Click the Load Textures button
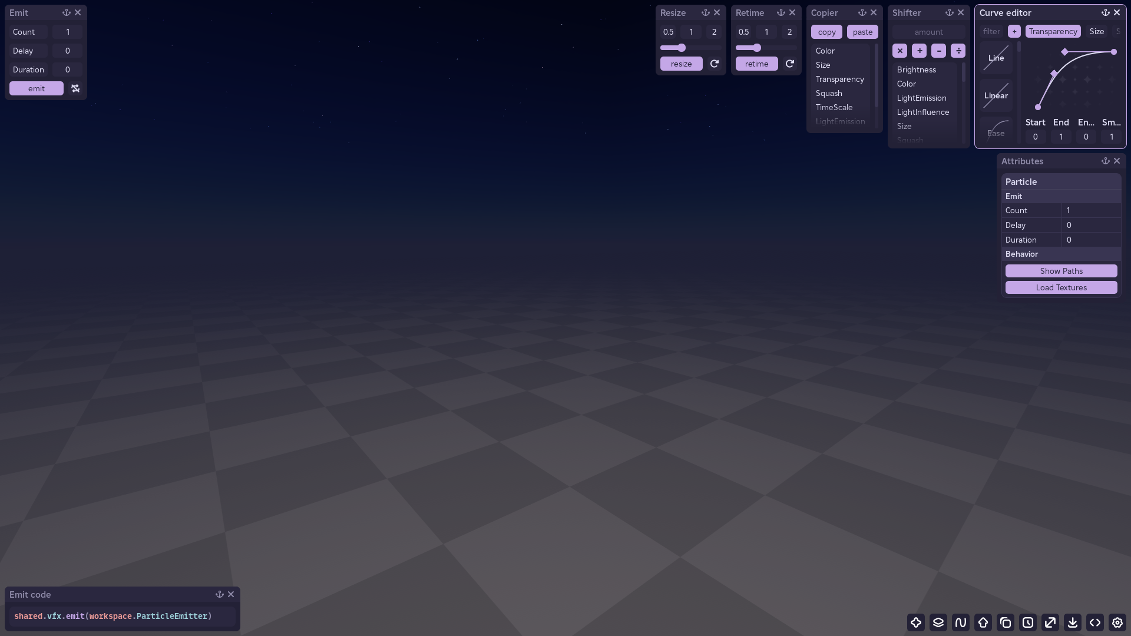The height and width of the screenshot is (636, 1131). tap(1061, 287)
